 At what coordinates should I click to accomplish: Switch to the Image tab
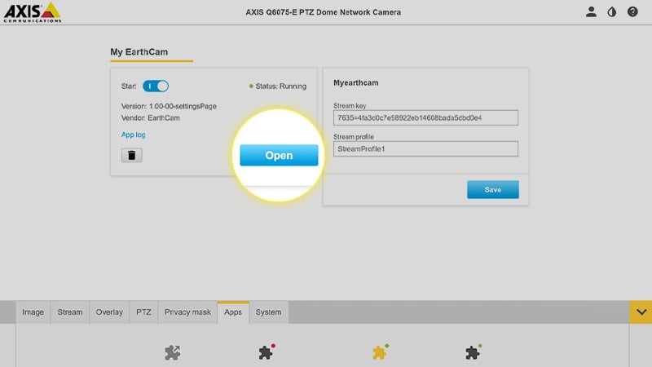click(33, 312)
